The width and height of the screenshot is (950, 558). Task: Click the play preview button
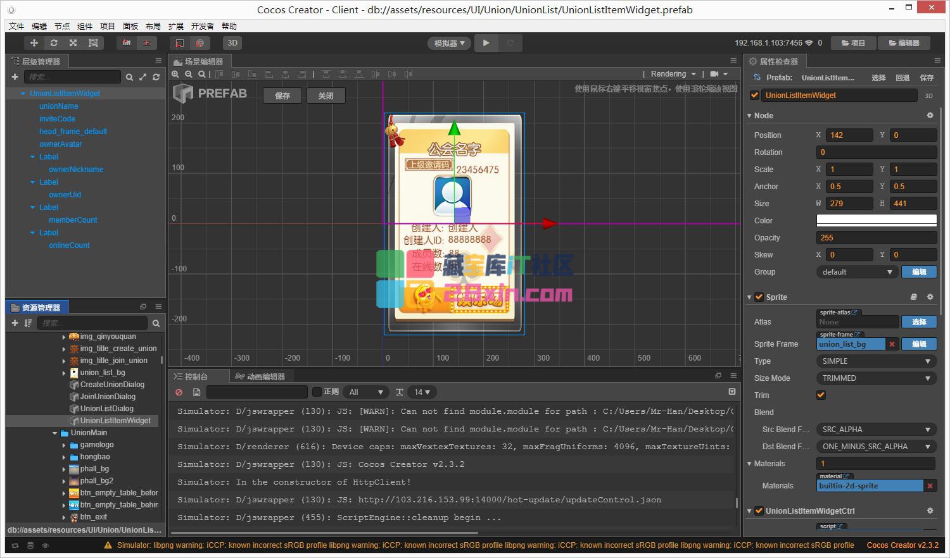pyautogui.click(x=486, y=43)
